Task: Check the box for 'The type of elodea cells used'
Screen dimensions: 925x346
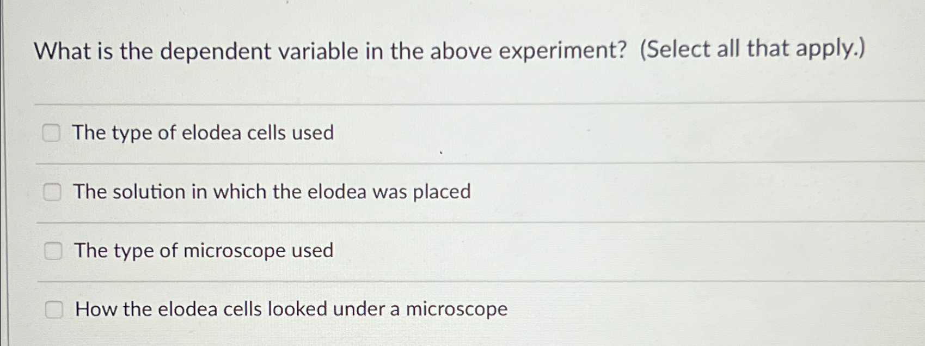Action: pos(53,133)
